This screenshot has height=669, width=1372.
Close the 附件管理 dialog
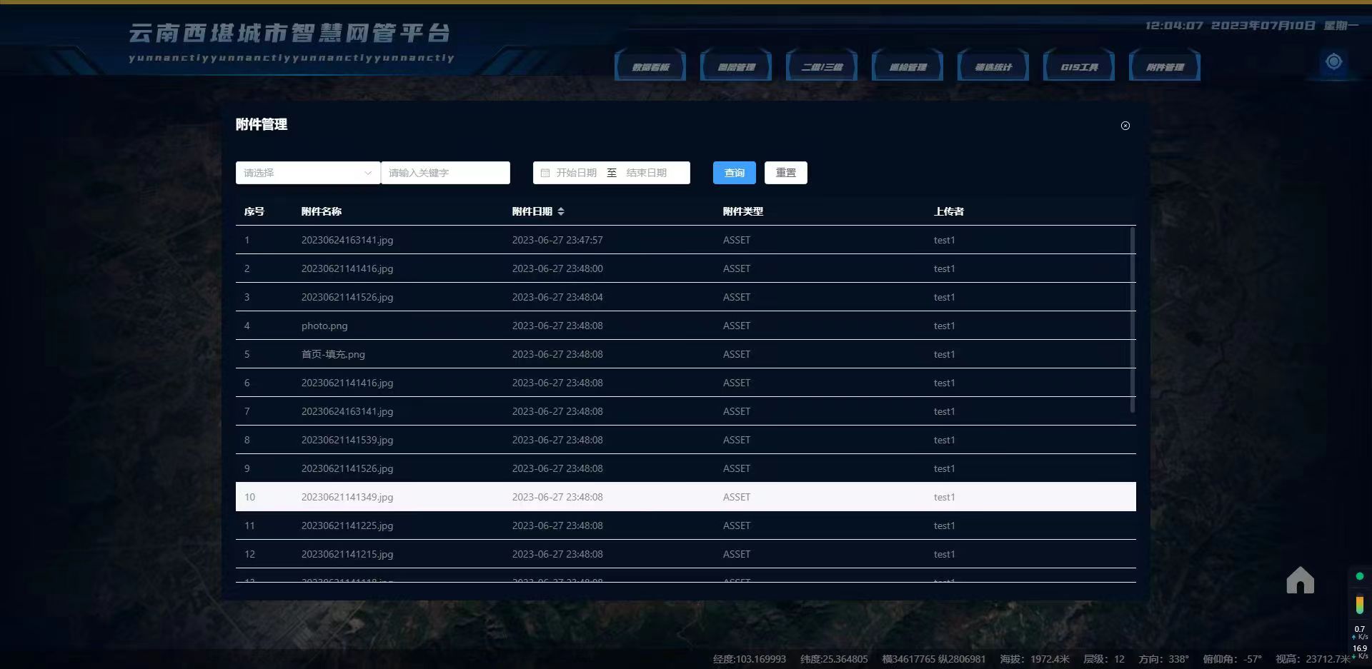(1125, 126)
